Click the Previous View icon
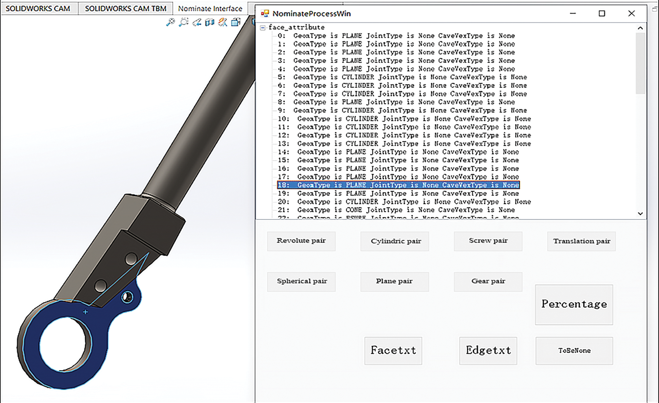 point(197,22)
